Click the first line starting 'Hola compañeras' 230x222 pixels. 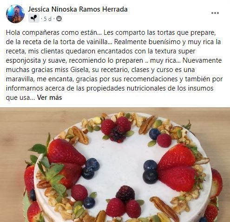click(111, 33)
